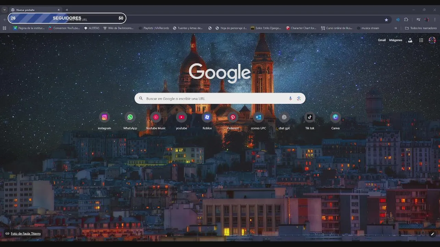Customize Chrome with the pencil icon
Screen dimensions: 440x247
(x=432, y=234)
